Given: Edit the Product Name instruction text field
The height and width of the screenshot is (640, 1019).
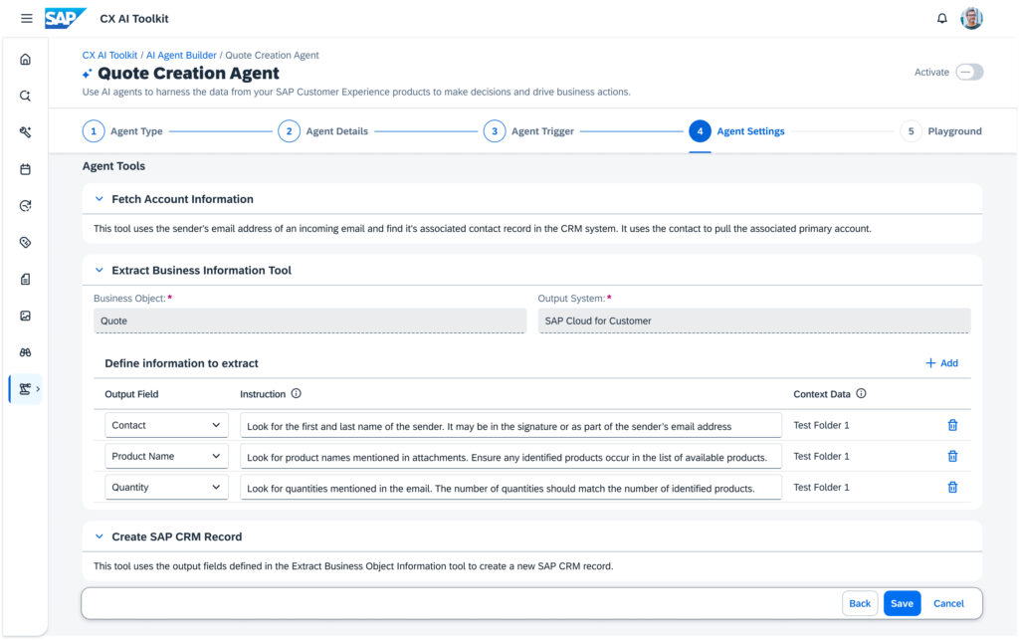Looking at the screenshot, I should click(510, 457).
